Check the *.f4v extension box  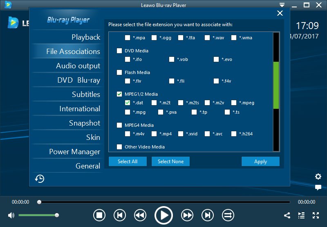[x=216, y=81]
